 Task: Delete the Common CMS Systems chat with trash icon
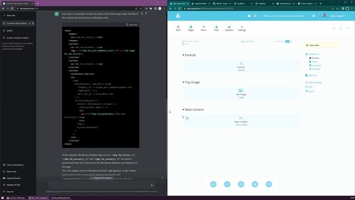click(33, 23)
